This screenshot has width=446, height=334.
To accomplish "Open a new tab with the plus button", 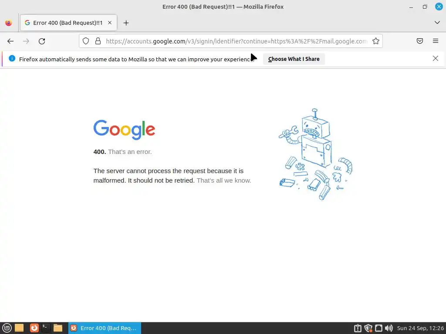I will click(x=126, y=23).
